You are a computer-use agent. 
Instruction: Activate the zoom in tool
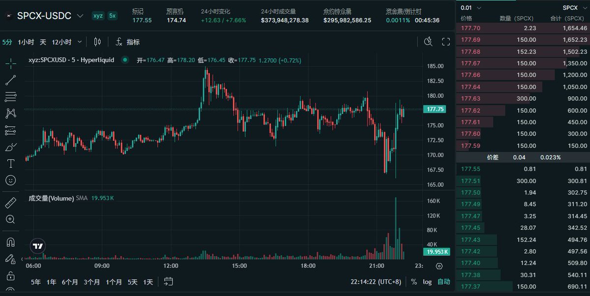[x=11, y=219]
